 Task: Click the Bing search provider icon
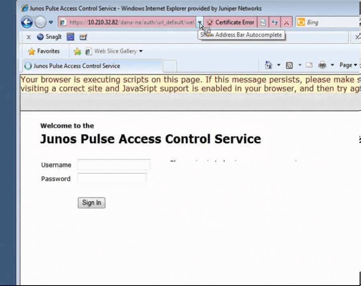point(301,22)
